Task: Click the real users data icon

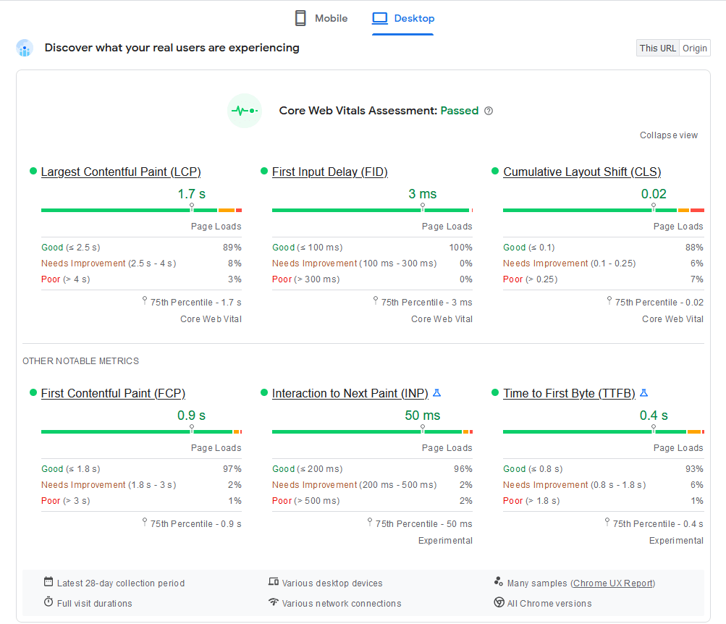Action: click(25, 49)
